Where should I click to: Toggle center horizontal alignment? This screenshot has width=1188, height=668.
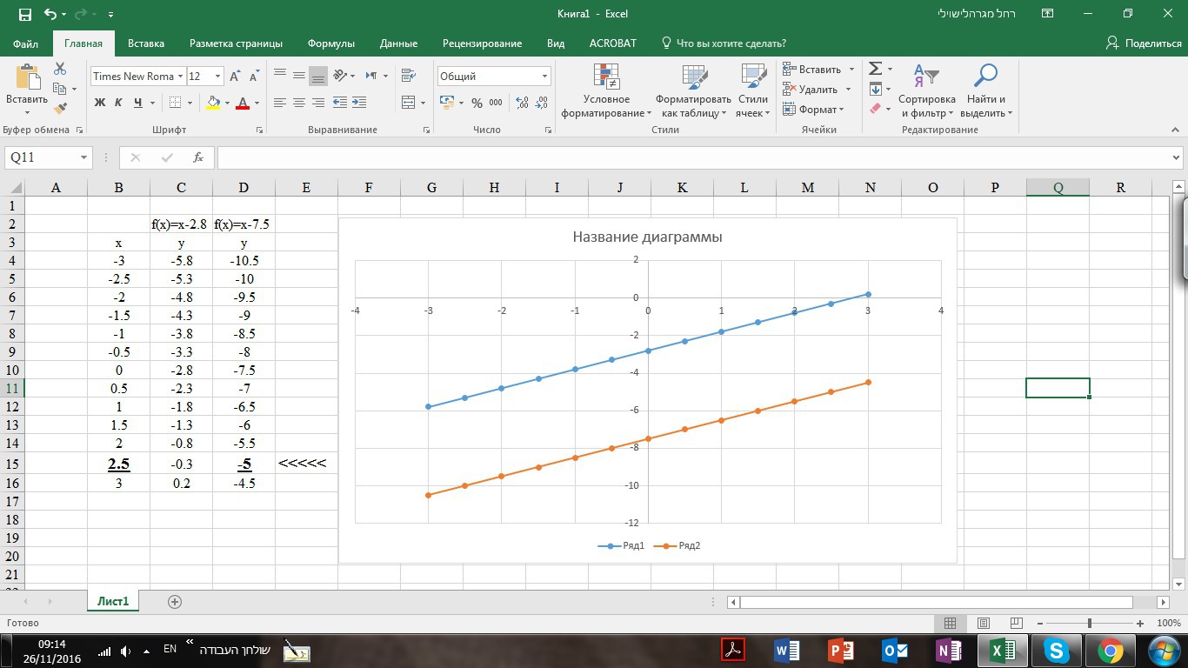[x=299, y=103]
